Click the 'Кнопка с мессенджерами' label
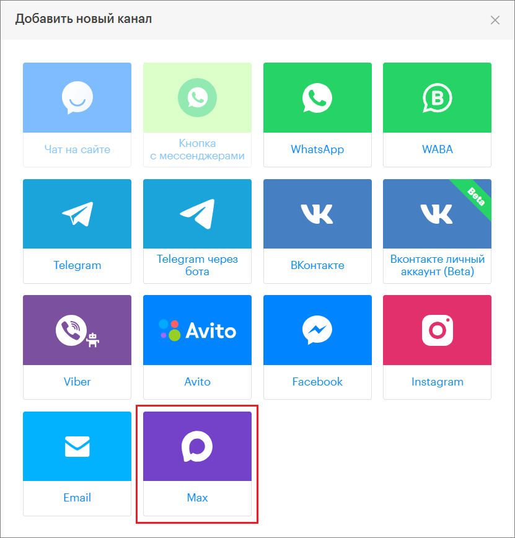Viewport: 515px width, 538px height. [x=197, y=149]
